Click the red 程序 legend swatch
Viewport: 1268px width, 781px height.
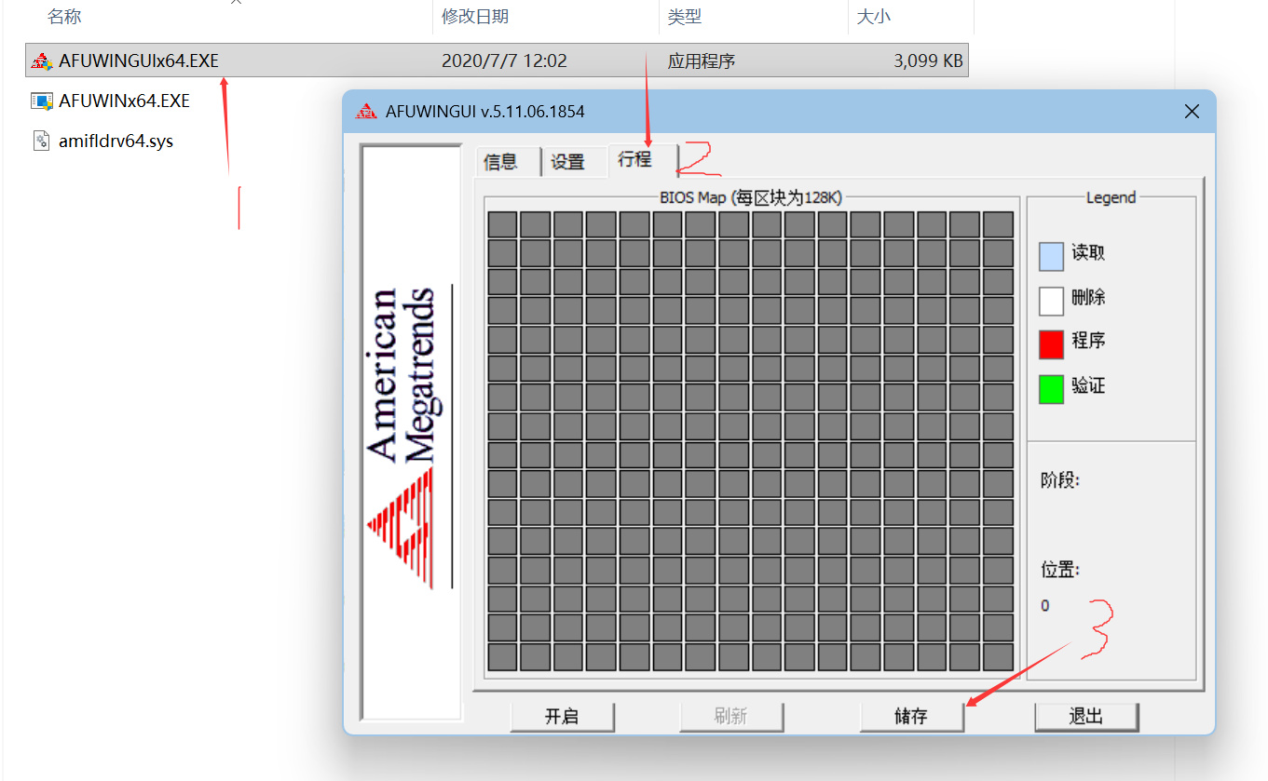coord(1051,344)
